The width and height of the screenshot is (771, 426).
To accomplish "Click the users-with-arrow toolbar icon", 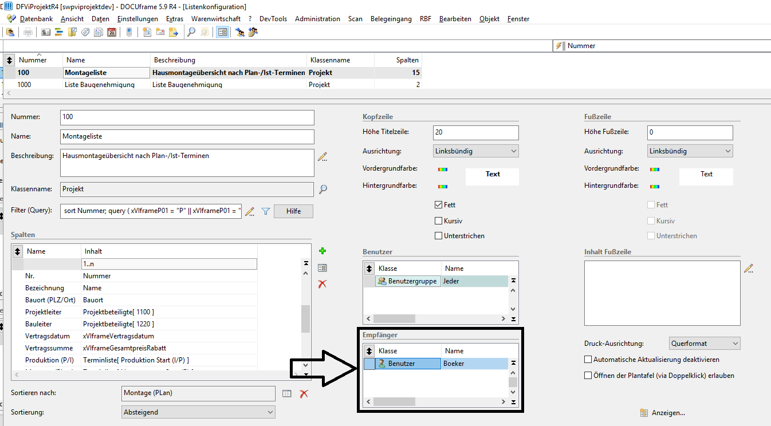I will [240, 32].
